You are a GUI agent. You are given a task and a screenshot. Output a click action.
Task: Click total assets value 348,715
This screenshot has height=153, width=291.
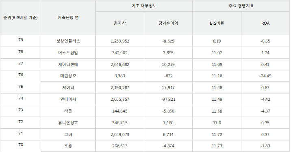pos(120,123)
